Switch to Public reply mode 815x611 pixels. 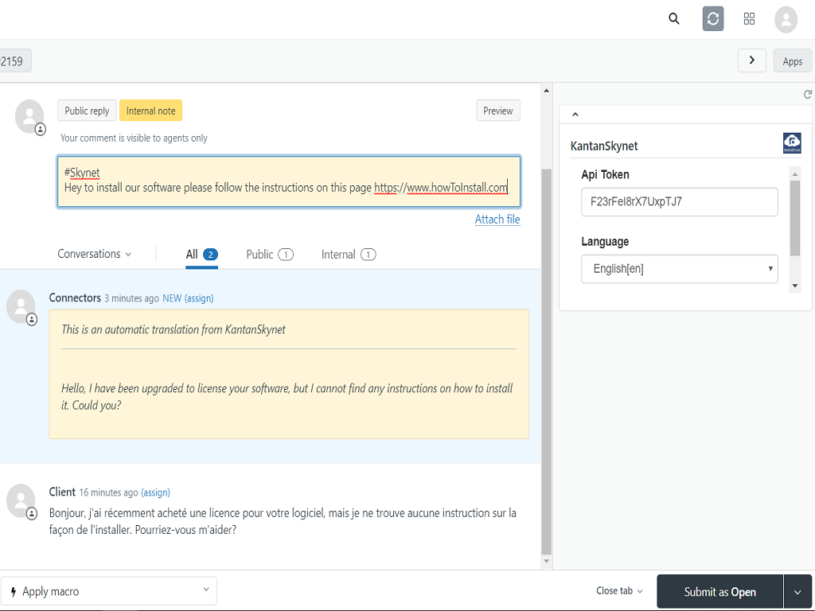click(x=87, y=111)
